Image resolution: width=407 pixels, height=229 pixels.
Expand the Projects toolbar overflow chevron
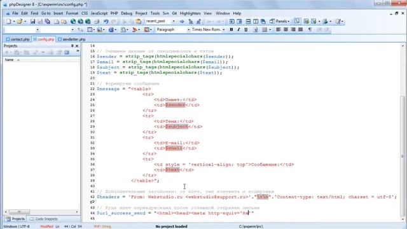(78, 51)
